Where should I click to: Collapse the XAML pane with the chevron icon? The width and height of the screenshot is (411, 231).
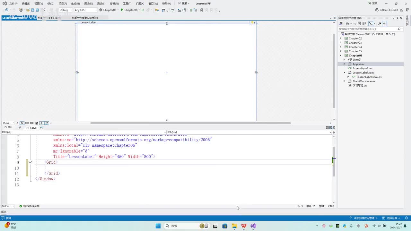[x=334, y=128]
